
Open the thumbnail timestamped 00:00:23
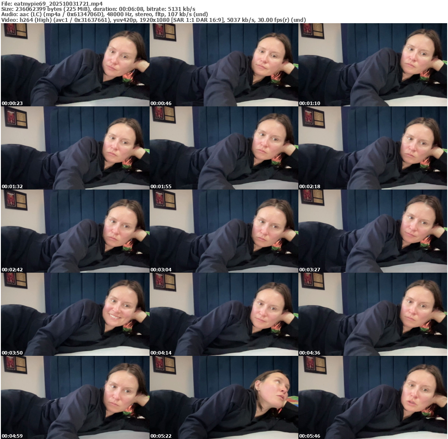[x=75, y=65]
